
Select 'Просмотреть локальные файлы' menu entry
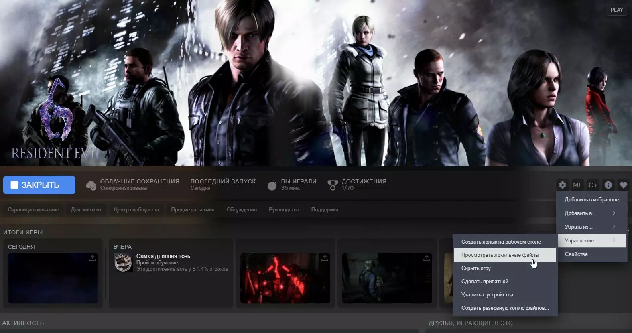[500, 255]
